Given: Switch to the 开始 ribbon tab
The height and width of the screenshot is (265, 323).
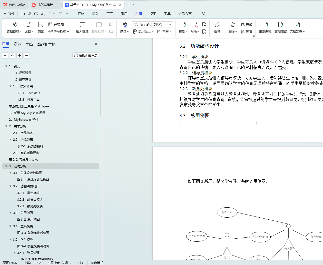Looking at the screenshot, I should [x=81, y=14].
